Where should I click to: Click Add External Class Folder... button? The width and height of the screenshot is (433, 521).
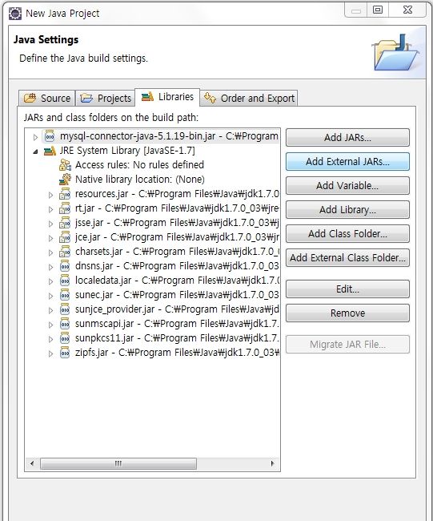(347, 258)
